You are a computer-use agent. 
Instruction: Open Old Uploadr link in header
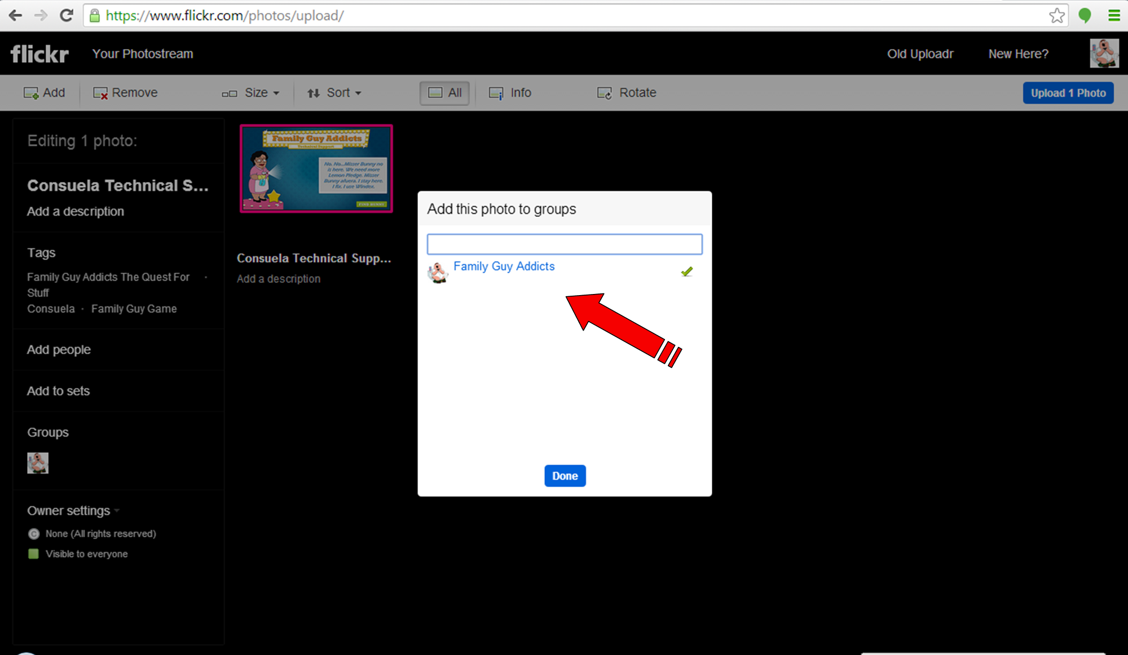[x=920, y=54]
